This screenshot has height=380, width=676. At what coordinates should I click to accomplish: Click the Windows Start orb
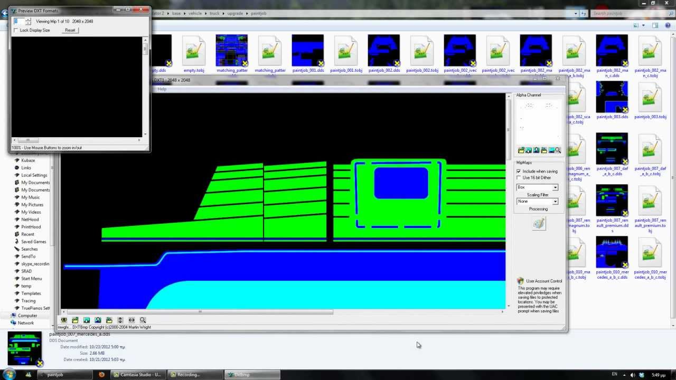point(10,374)
